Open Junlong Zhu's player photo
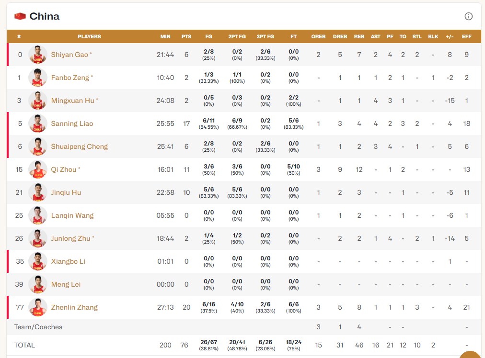The image size is (485, 358). click(x=38, y=238)
